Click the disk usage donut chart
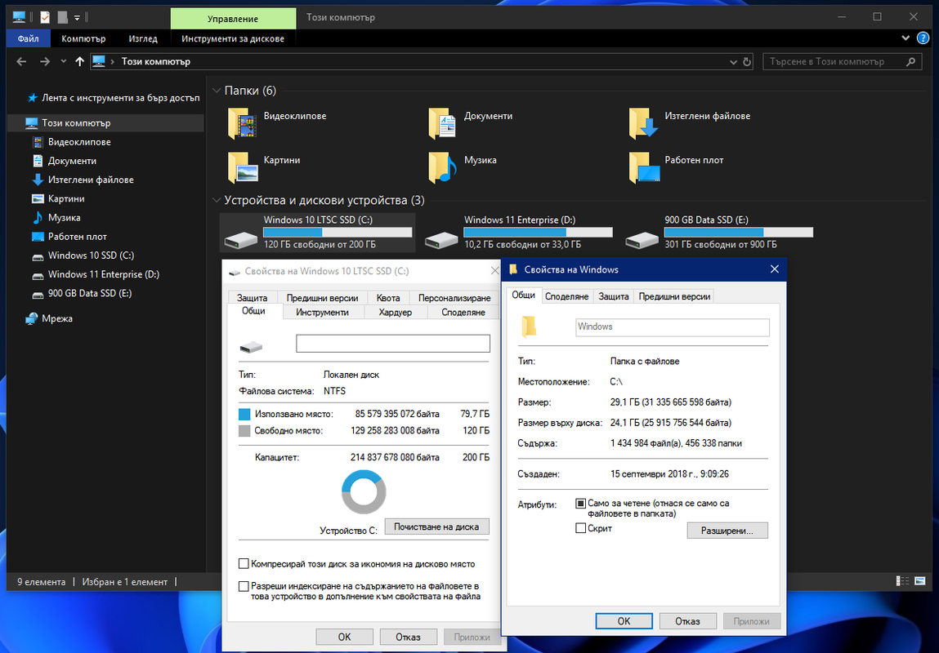Image resolution: width=939 pixels, height=653 pixels. click(364, 491)
